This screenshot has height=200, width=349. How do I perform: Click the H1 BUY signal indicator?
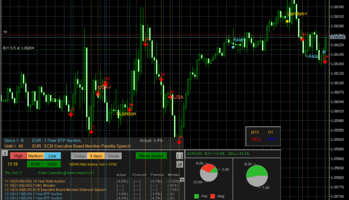[272, 139]
